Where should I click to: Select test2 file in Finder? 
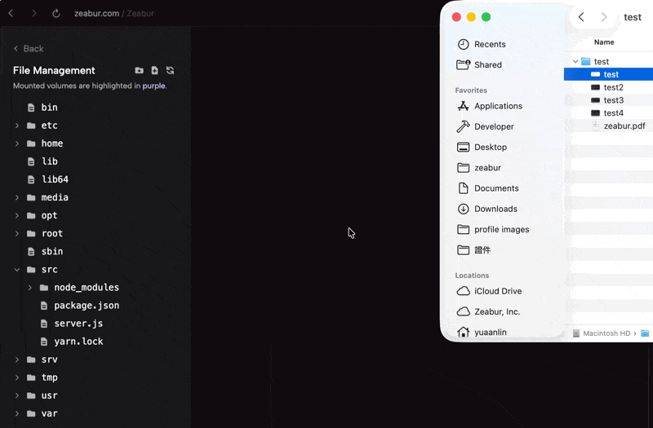[x=608, y=87]
